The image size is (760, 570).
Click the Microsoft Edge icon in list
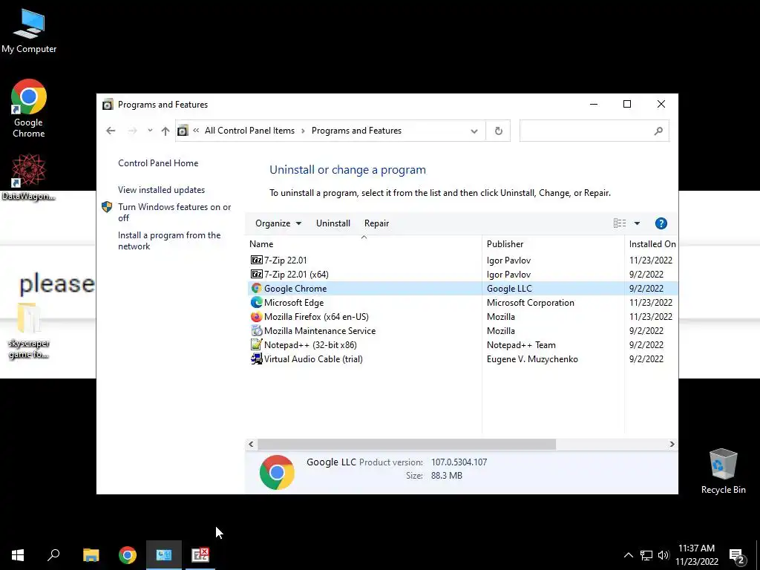pyautogui.click(x=256, y=303)
